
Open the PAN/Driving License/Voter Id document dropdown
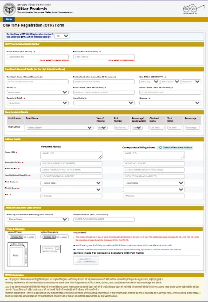(38, 219)
